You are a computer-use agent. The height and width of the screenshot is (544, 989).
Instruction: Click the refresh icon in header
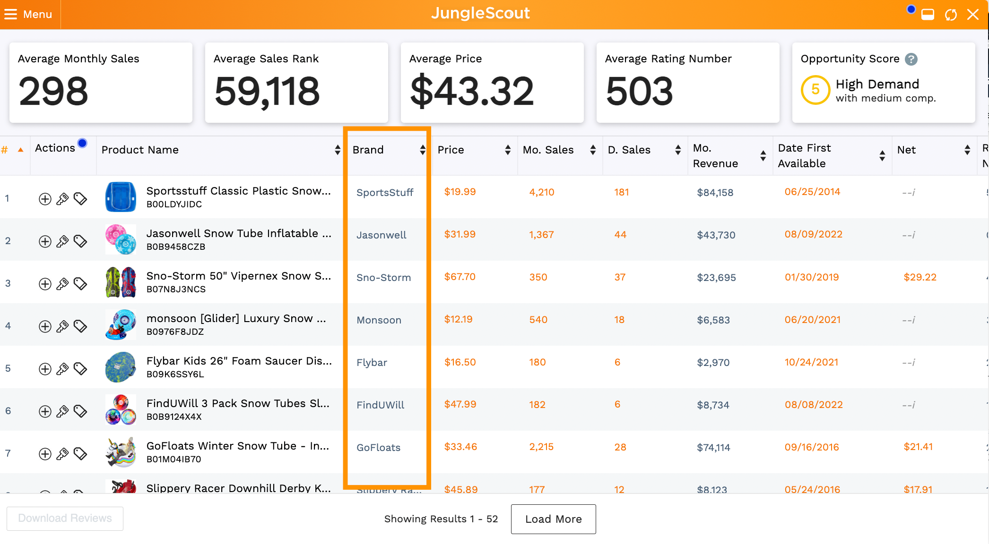(951, 15)
